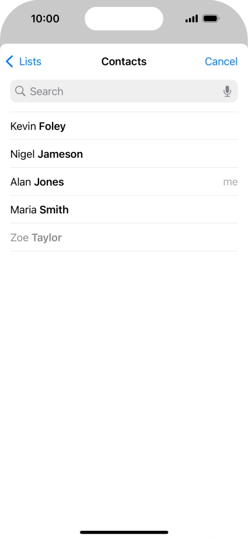The width and height of the screenshot is (248, 539).
Task: Tap the gray "me" label
Action: coord(230,182)
